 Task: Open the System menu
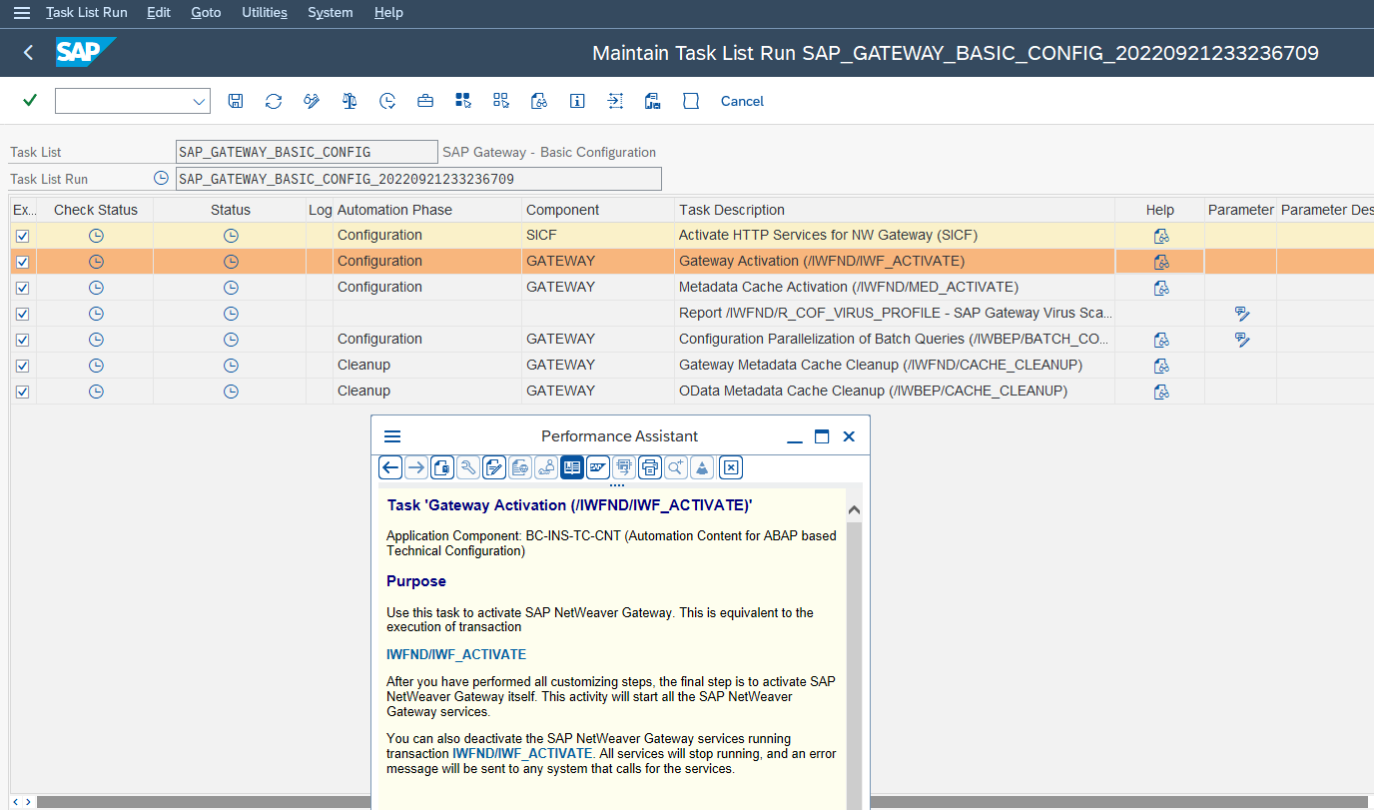pyautogui.click(x=331, y=13)
